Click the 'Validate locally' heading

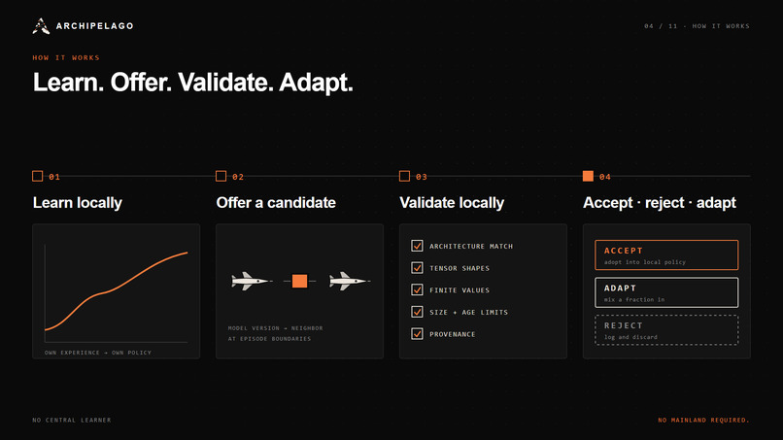tap(452, 203)
